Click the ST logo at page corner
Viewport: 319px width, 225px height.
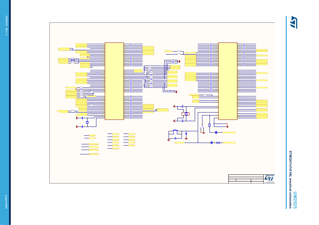[294, 22]
